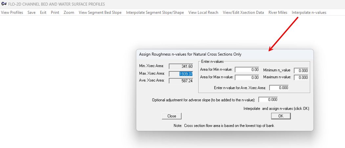Screen dimensions: 345x148
Task: Click the 'Max. Xsec Area:' label
Action: (x=152, y=73)
